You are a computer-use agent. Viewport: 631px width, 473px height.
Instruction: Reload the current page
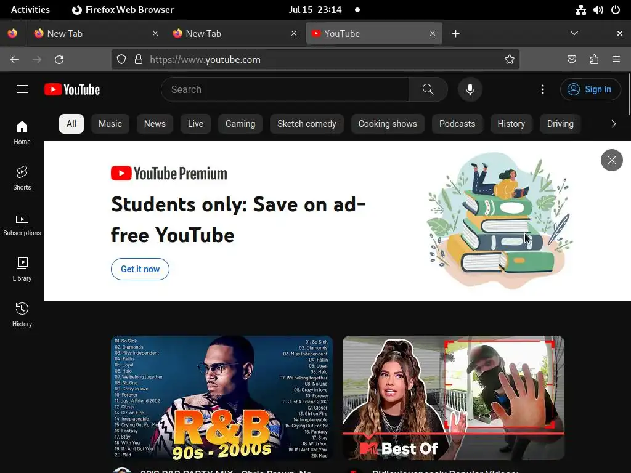tap(59, 60)
